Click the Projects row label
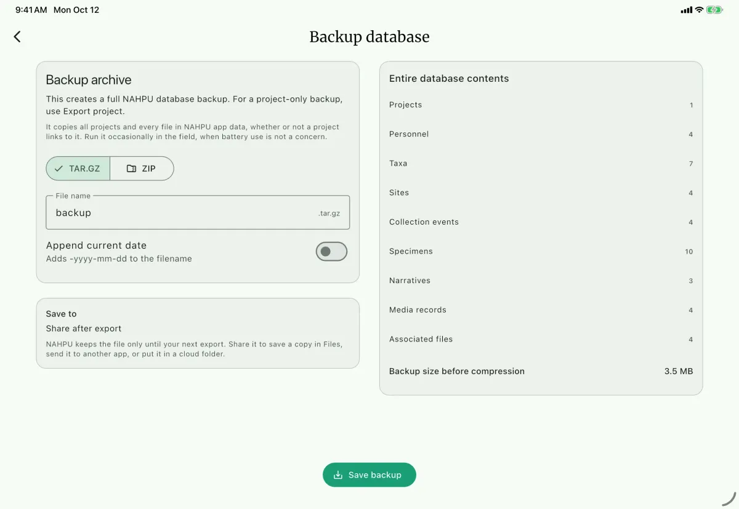 click(406, 105)
